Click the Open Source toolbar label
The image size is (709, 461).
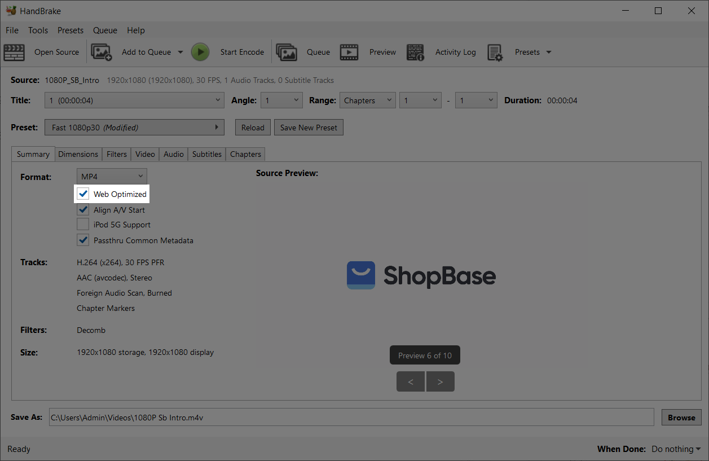56,52
